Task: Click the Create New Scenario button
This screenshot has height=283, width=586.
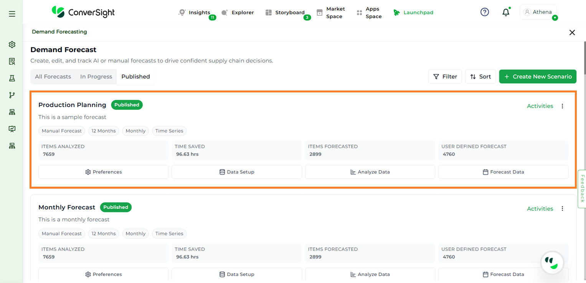Action: 538,77
